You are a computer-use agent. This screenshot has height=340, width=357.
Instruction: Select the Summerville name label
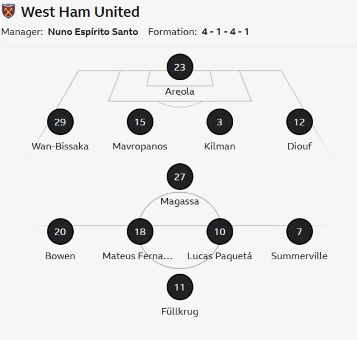300,256
